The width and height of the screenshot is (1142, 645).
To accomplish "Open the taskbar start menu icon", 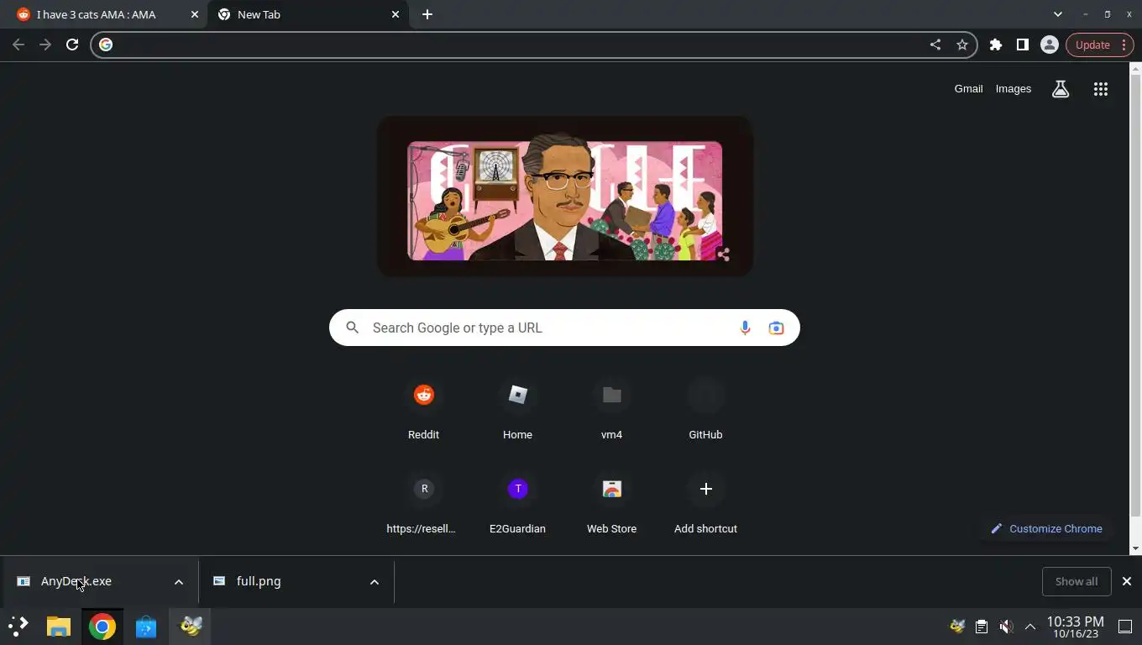I will pyautogui.click(x=18, y=627).
